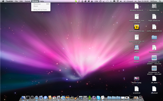This screenshot has width=163, height=101.
Task: Select useful-passwords.txt file
Action: pyautogui.click(x=154, y=27)
